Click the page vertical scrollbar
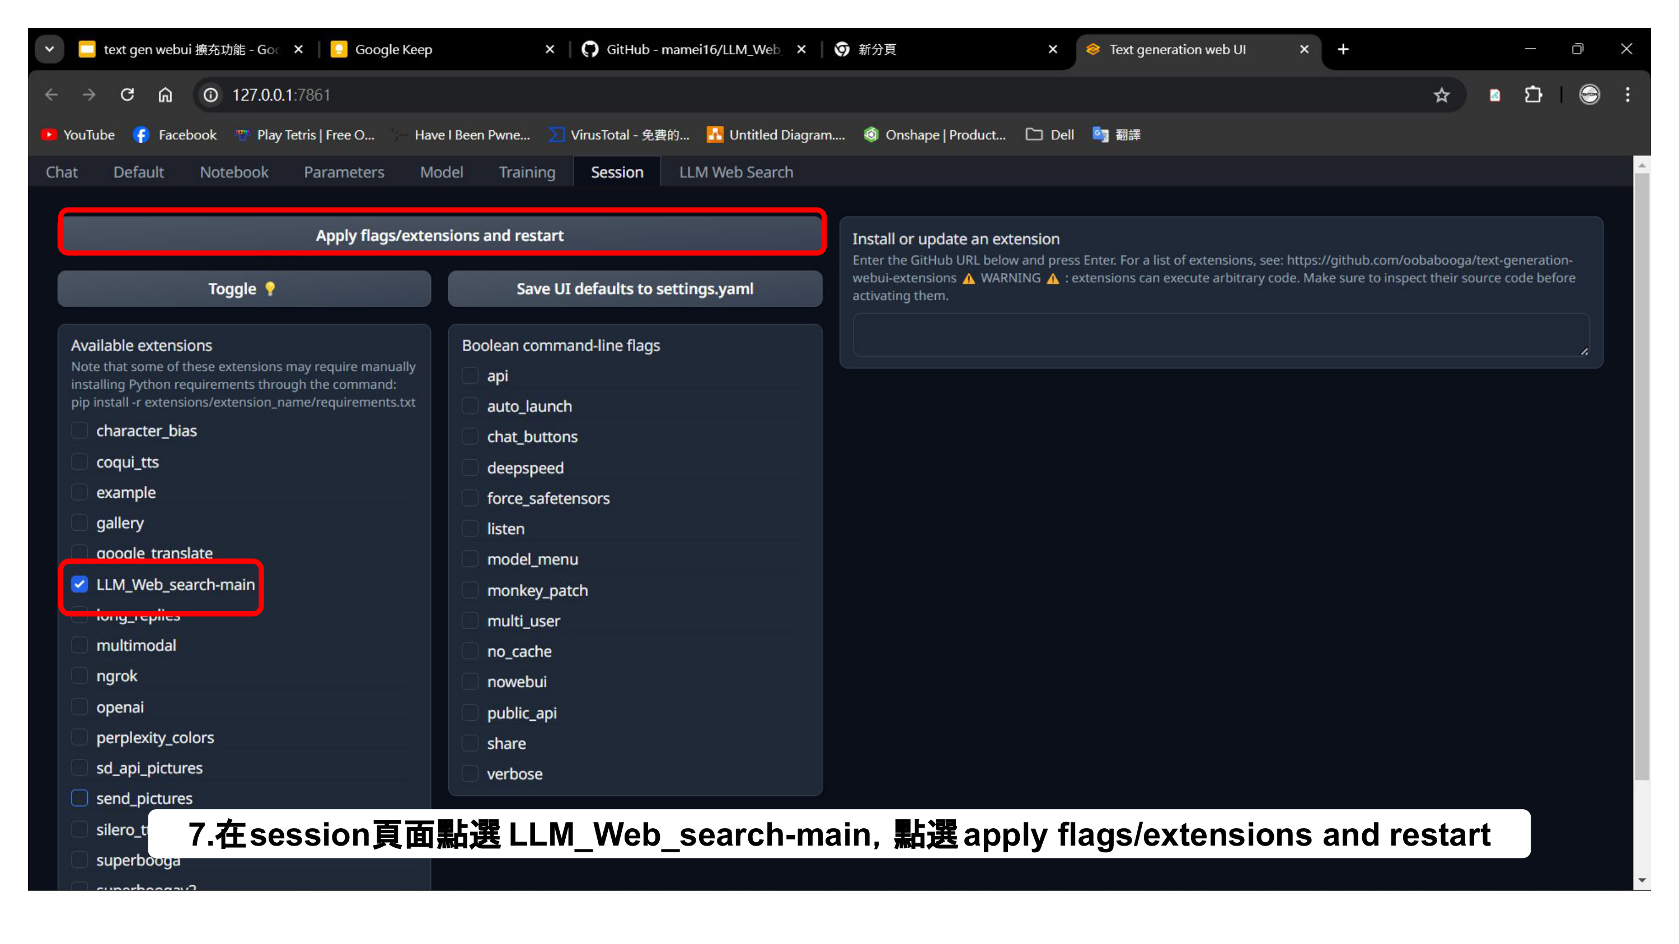The width and height of the screenshot is (1679, 944). click(1642, 475)
